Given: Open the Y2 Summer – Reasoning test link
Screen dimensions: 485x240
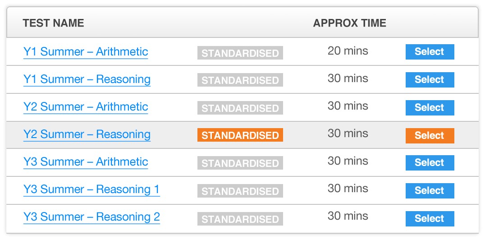Looking at the screenshot, I should pos(87,134).
